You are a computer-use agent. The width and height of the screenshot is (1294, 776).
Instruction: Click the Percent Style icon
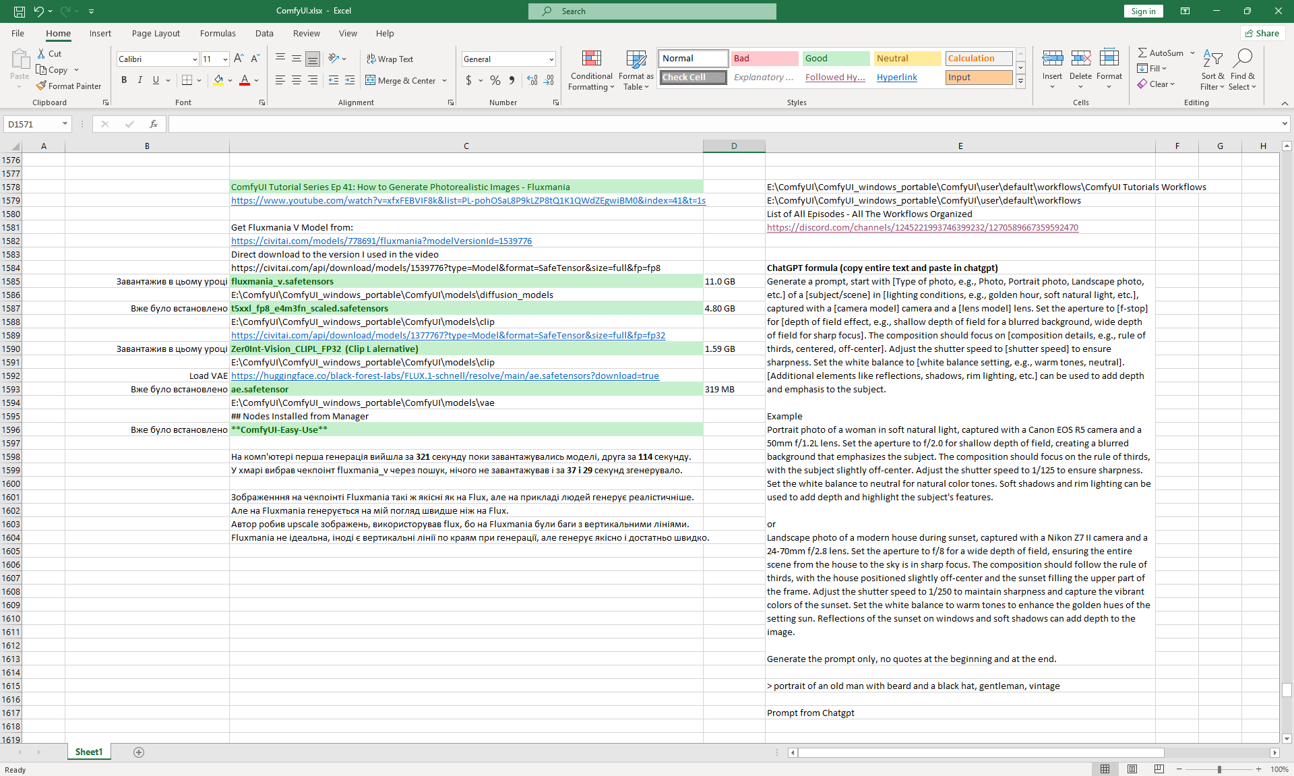pyautogui.click(x=495, y=80)
